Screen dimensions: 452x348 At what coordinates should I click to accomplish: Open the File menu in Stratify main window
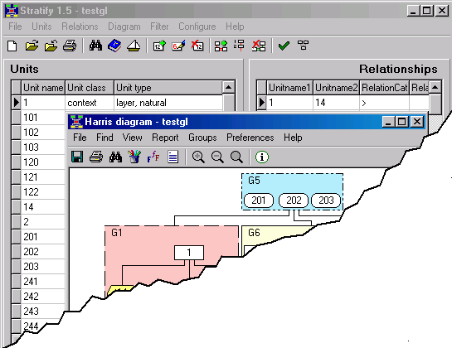point(15,27)
